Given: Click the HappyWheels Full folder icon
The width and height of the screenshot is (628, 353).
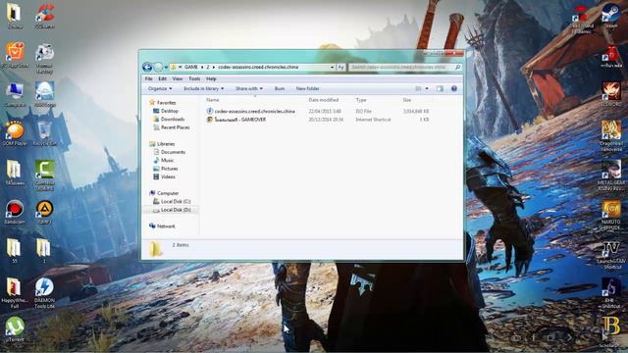Looking at the screenshot, I should tap(15, 293).
